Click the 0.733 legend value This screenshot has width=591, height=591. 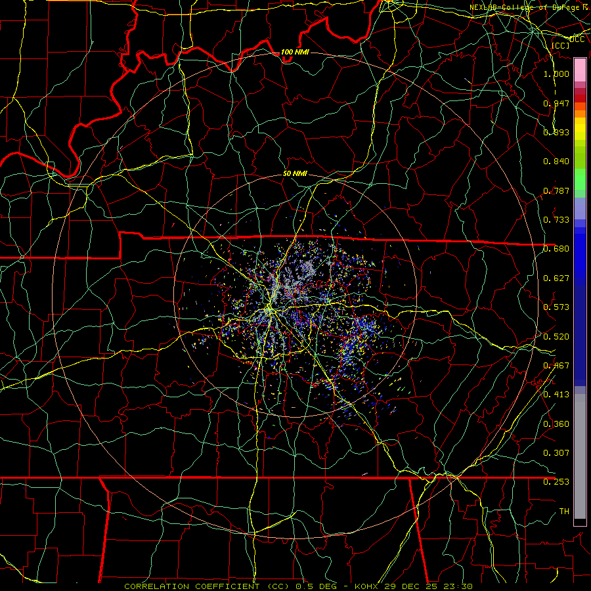[x=556, y=220]
